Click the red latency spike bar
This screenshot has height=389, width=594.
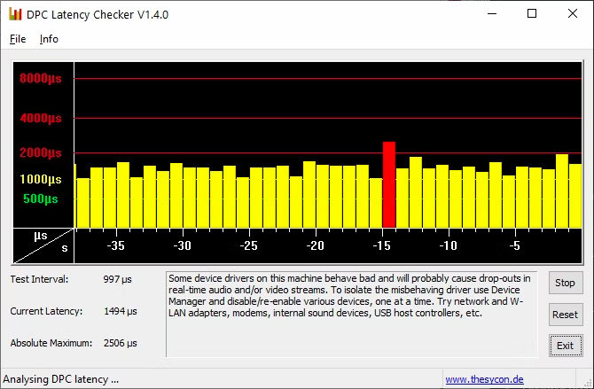tap(389, 185)
